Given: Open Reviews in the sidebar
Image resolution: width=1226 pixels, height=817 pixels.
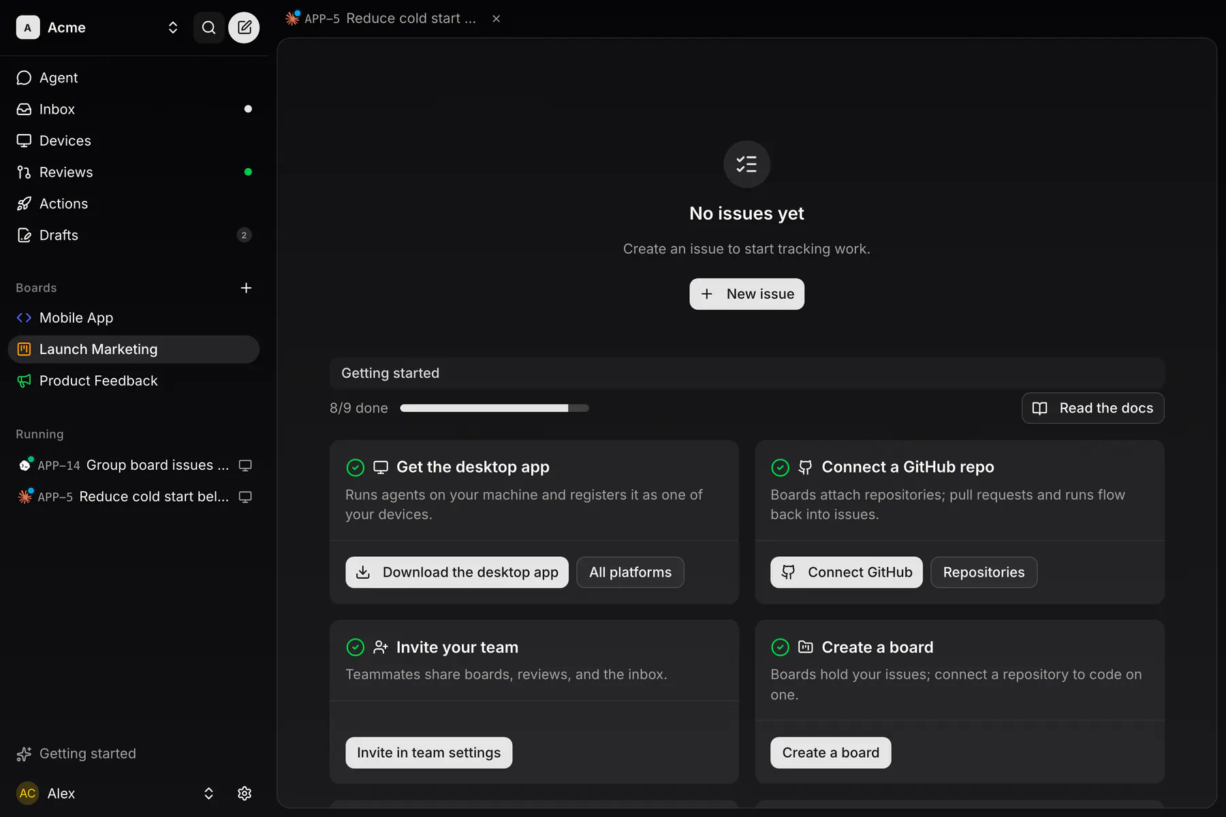Looking at the screenshot, I should (x=133, y=172).
